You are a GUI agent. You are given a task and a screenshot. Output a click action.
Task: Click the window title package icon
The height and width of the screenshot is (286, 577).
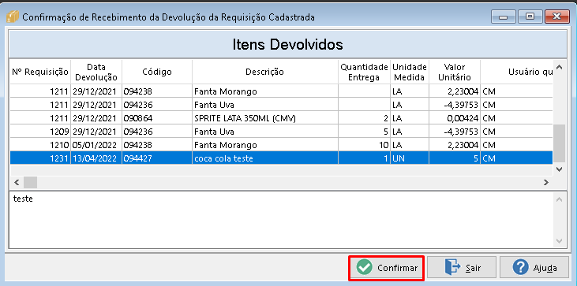pyautogui.click(x=13, y=17)
